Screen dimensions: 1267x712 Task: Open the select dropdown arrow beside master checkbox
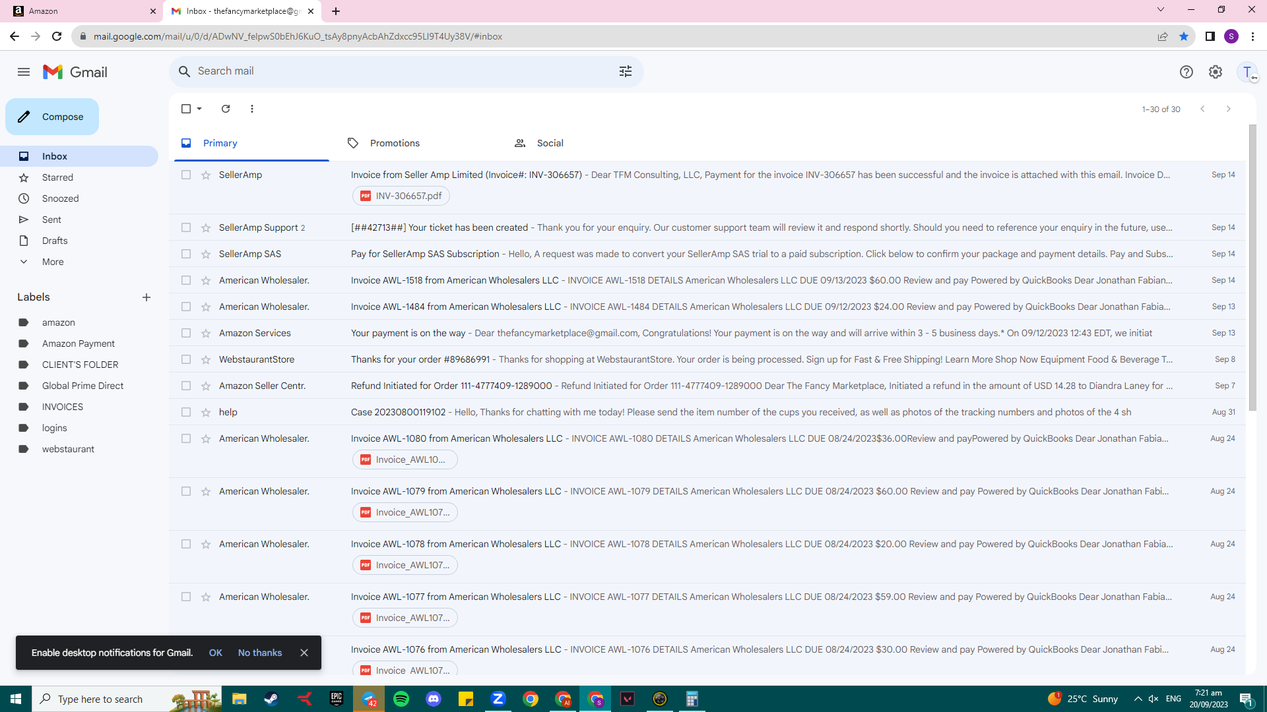pyautogui.click(x=199, y=109)
